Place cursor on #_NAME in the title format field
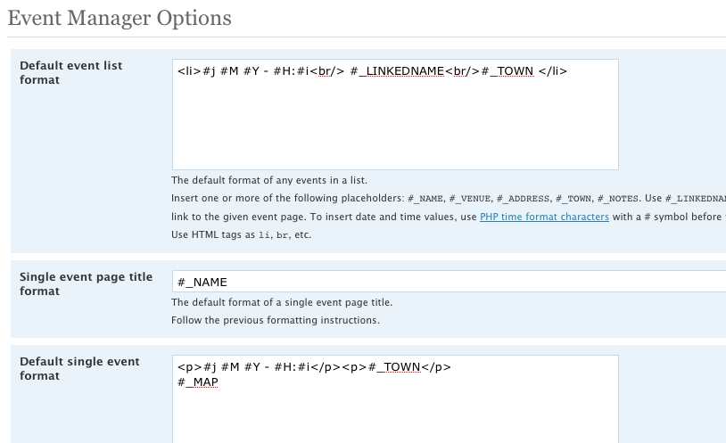This screenshot has width=726, height=443. (202, 283)
